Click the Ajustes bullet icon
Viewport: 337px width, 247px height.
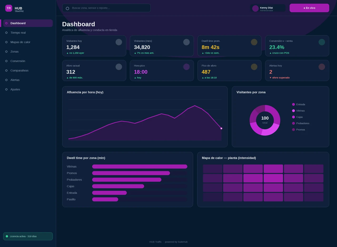(x=6, y=89)
